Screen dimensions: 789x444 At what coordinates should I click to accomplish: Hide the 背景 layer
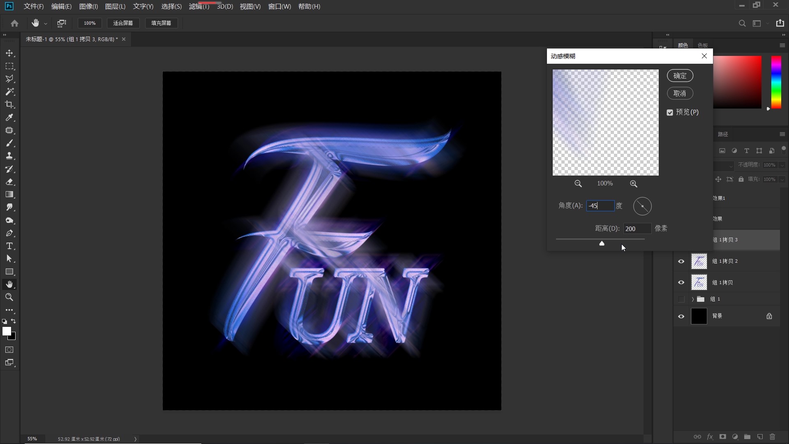tap(681, 316)
